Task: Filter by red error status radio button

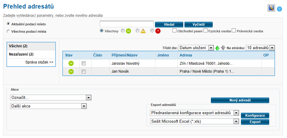Action: point(152,31)
